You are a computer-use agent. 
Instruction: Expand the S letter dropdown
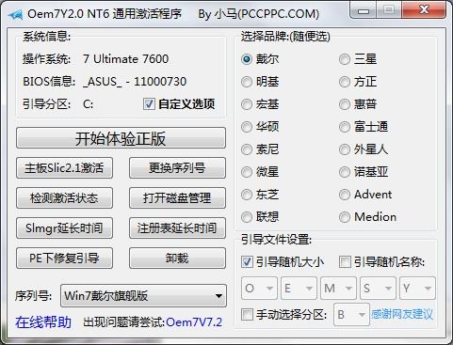click(378, 288)
